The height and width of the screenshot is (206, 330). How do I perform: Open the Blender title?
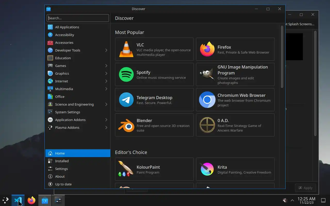144,121
